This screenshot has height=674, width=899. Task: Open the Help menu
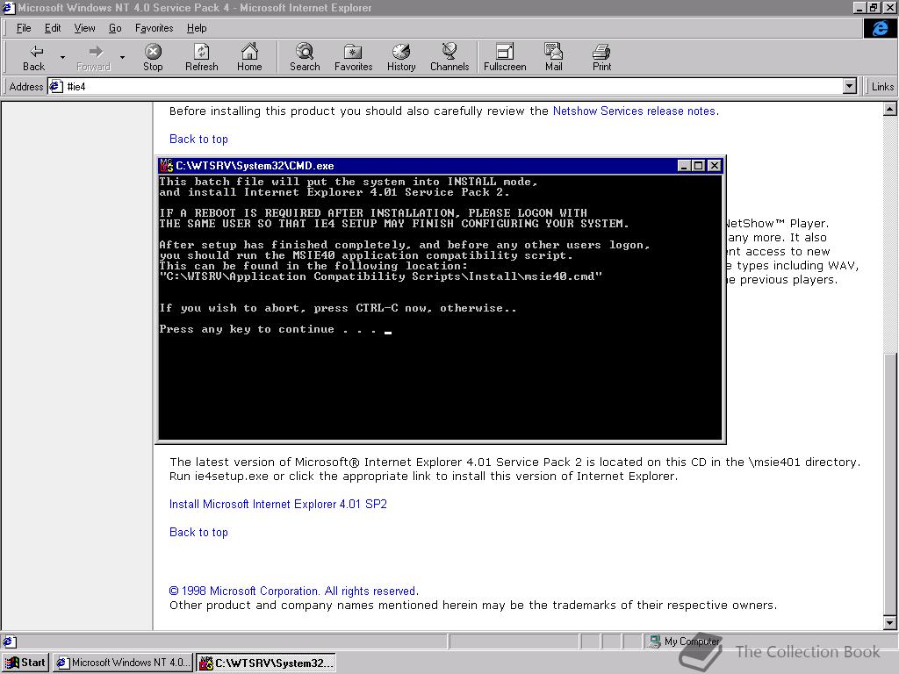196,28
